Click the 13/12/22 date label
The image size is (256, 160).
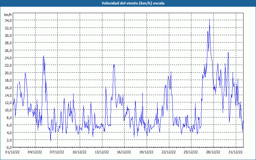102,152
